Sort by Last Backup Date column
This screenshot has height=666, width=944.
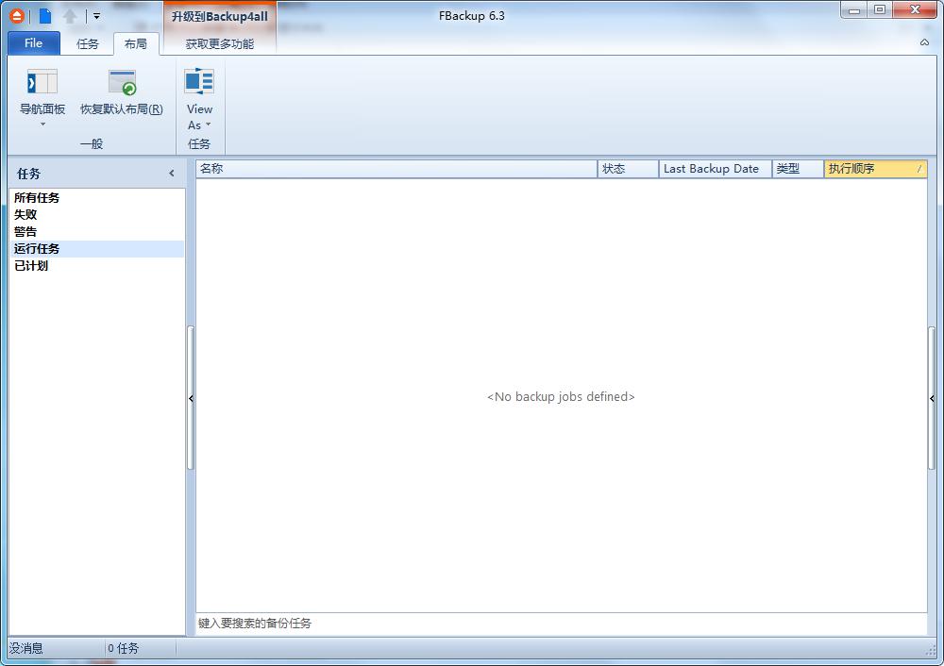(x=714, y=169)
